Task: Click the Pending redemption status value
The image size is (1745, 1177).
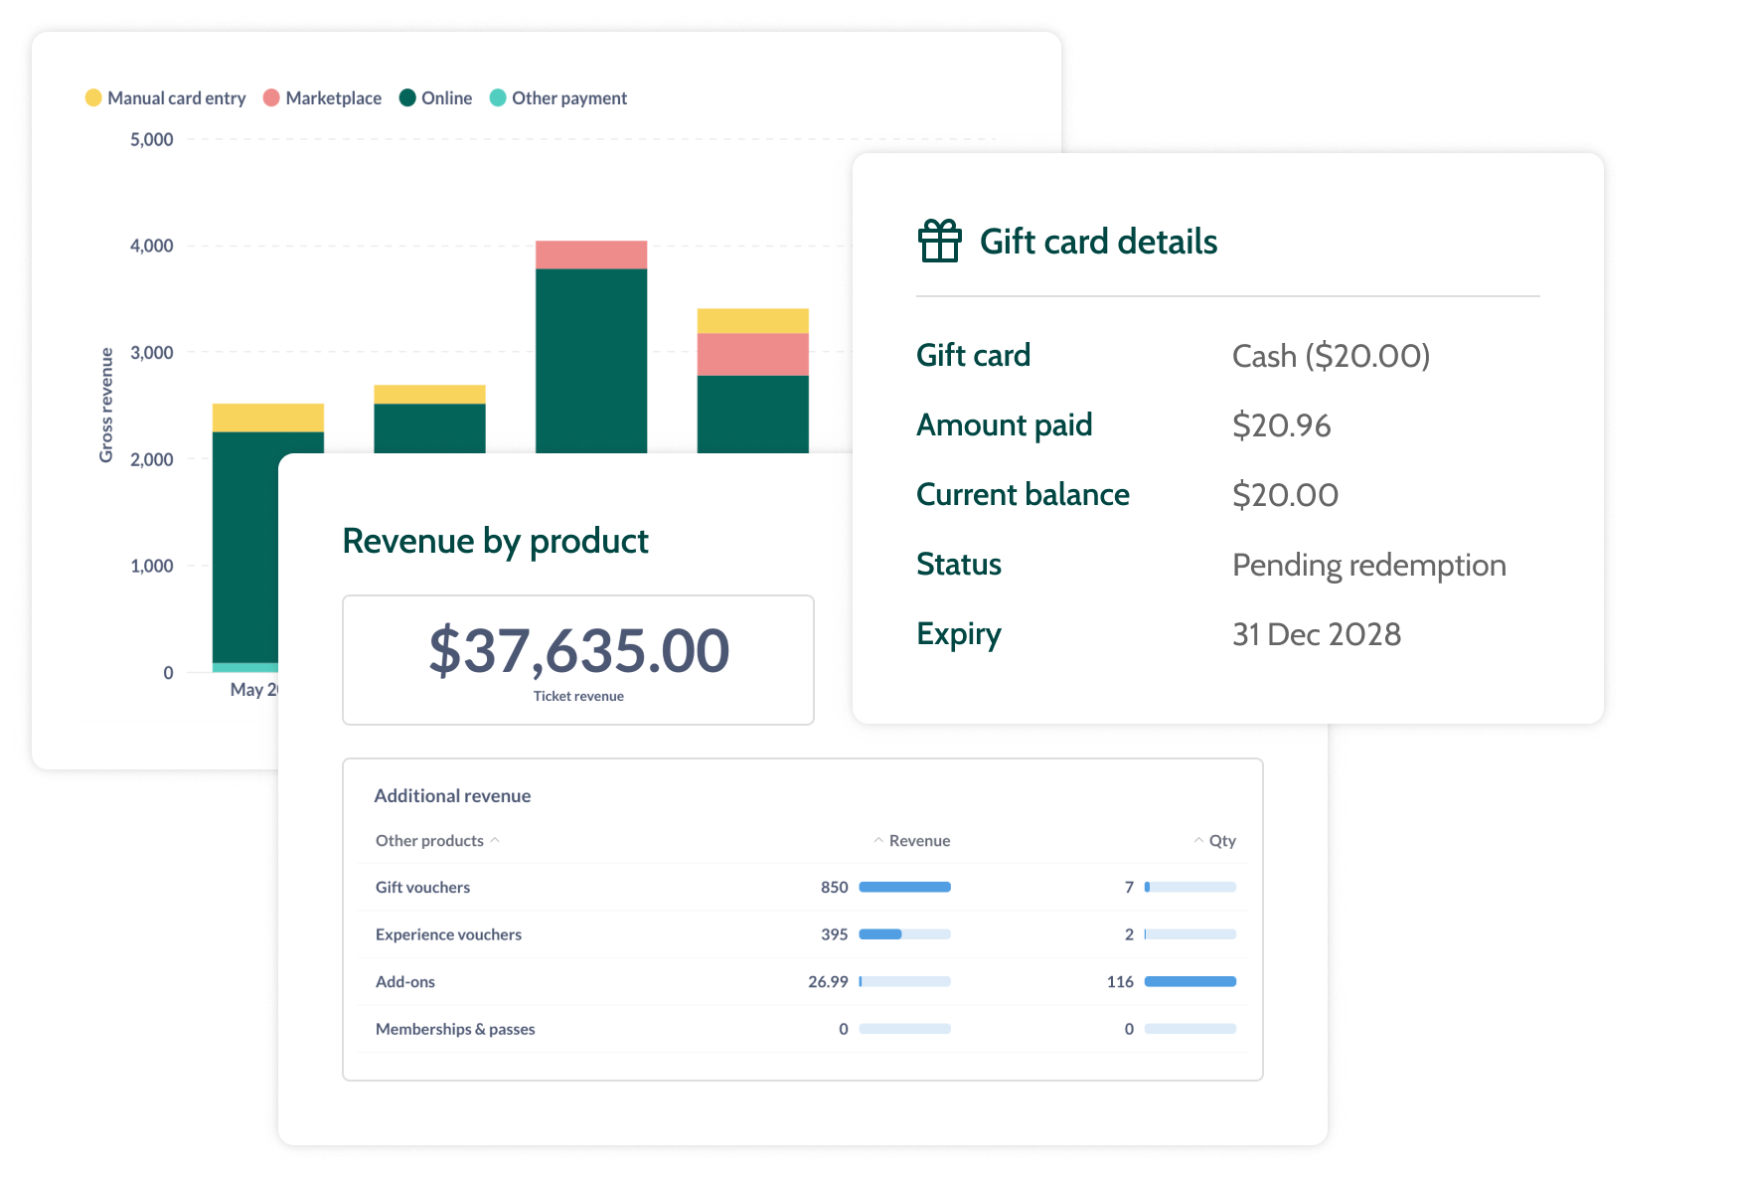Action: point(1368,565)
